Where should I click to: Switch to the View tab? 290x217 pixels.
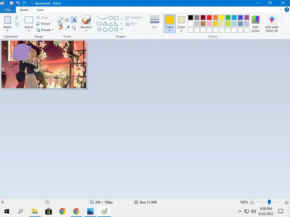point(40,10)
